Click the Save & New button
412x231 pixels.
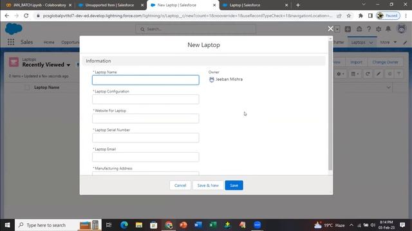pos(208,185)
